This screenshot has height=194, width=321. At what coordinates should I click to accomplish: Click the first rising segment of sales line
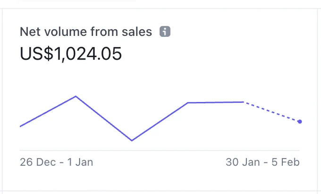(x=48, y=111)
